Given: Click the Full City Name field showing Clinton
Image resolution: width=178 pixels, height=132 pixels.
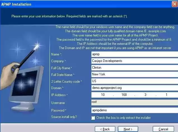Looking at the screenshot, I should click(135, 68).
